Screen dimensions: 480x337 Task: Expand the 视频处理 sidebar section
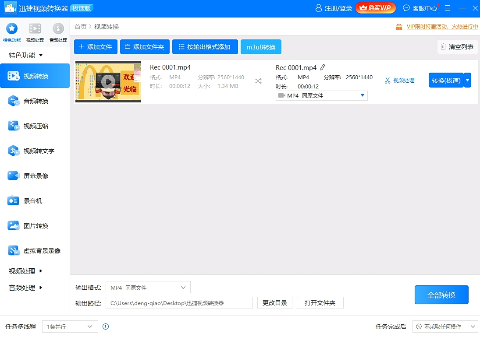(26, 271)
